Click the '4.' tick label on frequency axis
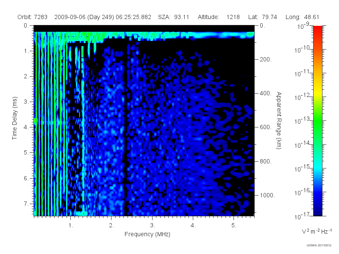The image size is (339, 254). [193, 226]
